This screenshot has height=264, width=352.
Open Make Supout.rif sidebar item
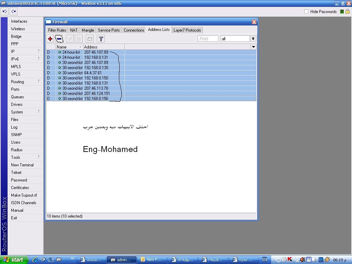tap(25, 195)
